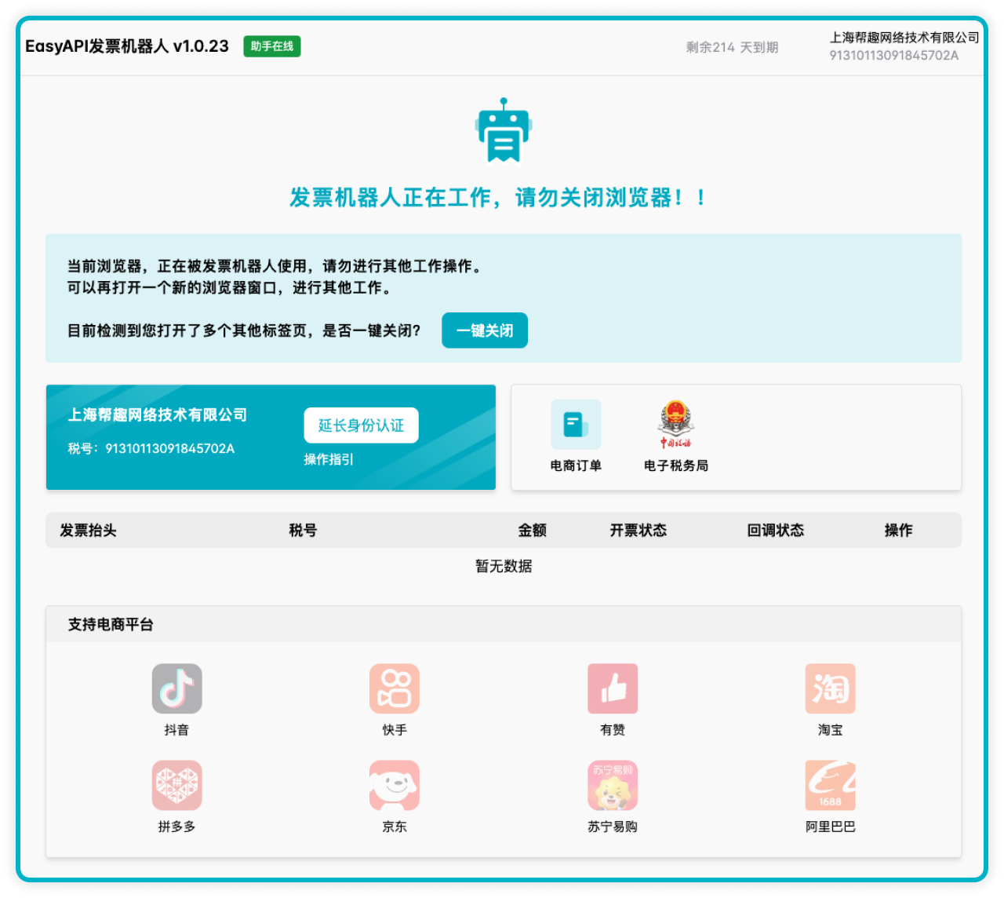Click the 有赞 (Youzan) thumbs-up icon
Screen dimensions: 1004x898
pyautogui.click(x=613, y=688)
